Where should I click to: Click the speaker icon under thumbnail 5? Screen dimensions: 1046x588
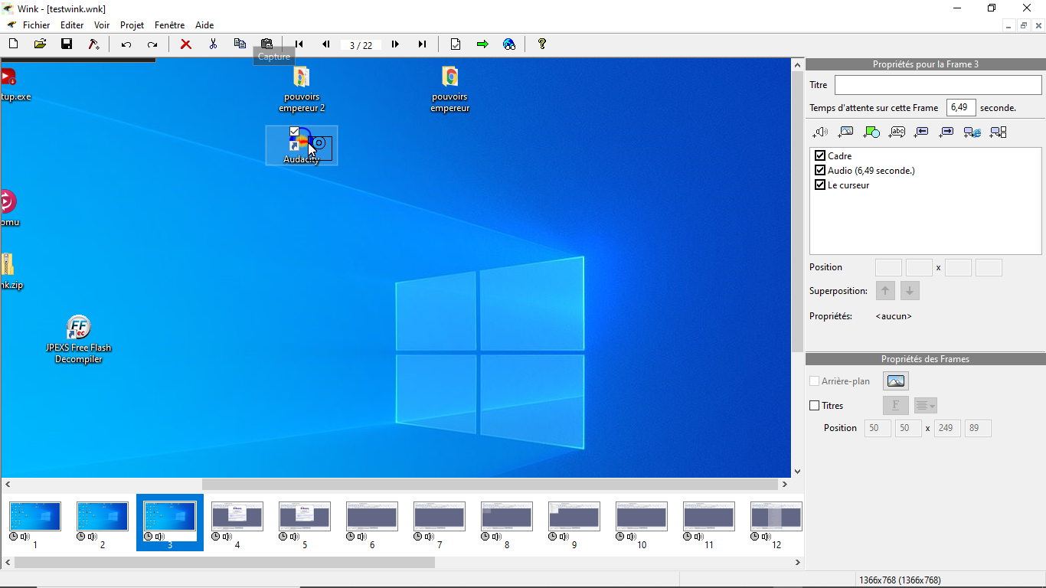(294, 537)
